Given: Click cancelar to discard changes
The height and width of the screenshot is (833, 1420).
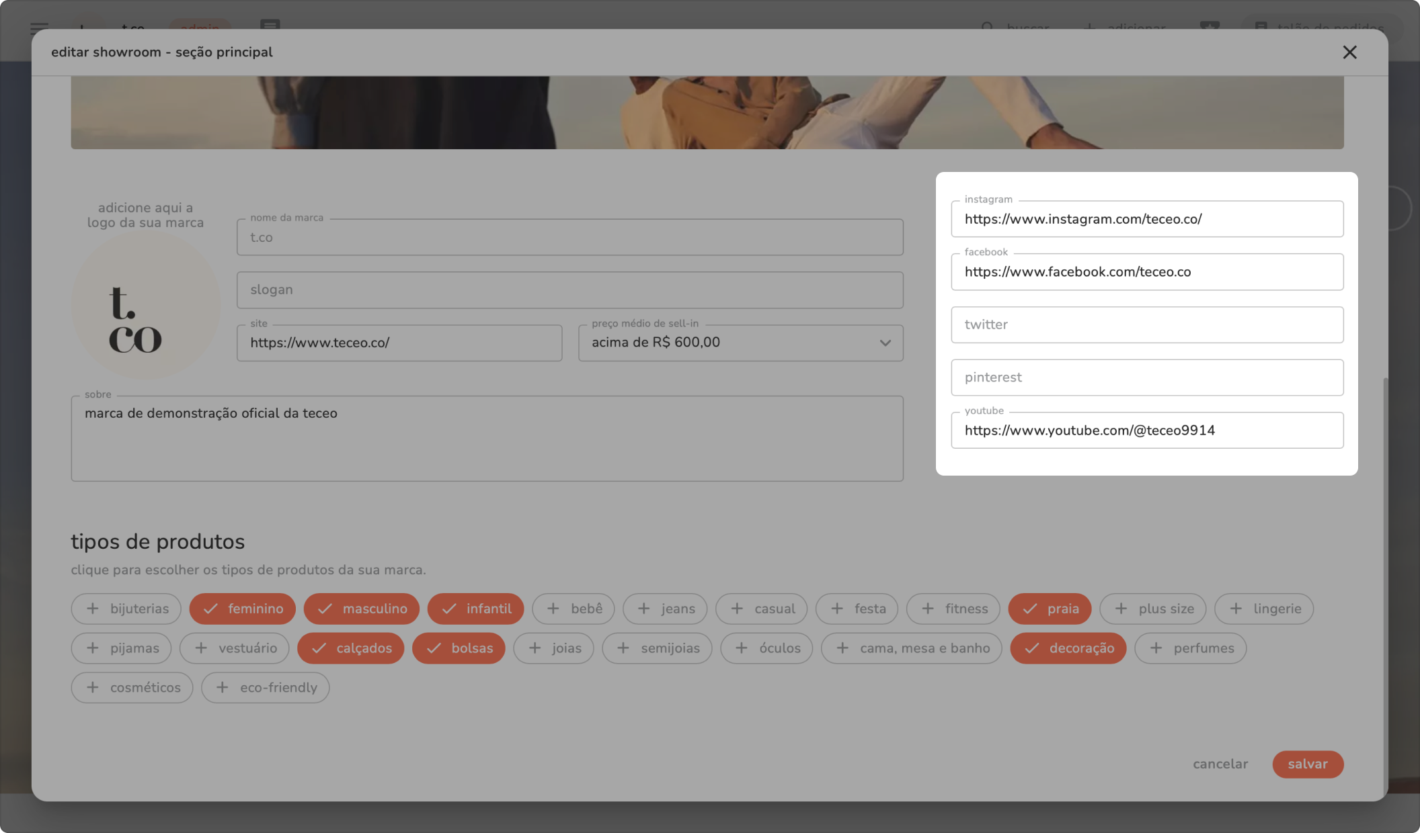Looking at the screenshot, I should [x=1220, y=764].
